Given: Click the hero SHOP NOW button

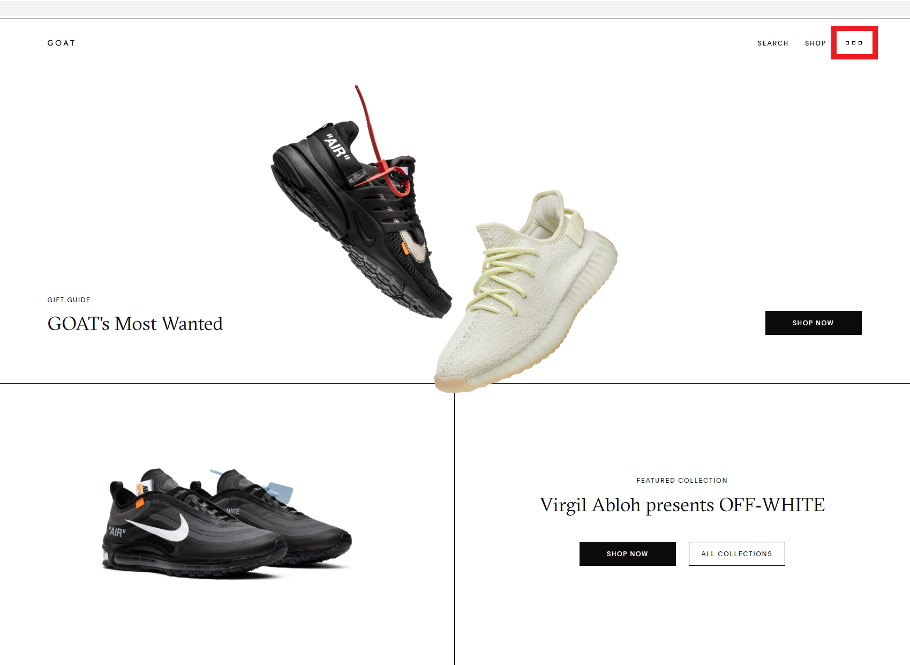Looking at the screenshot, I should [813, 323].
